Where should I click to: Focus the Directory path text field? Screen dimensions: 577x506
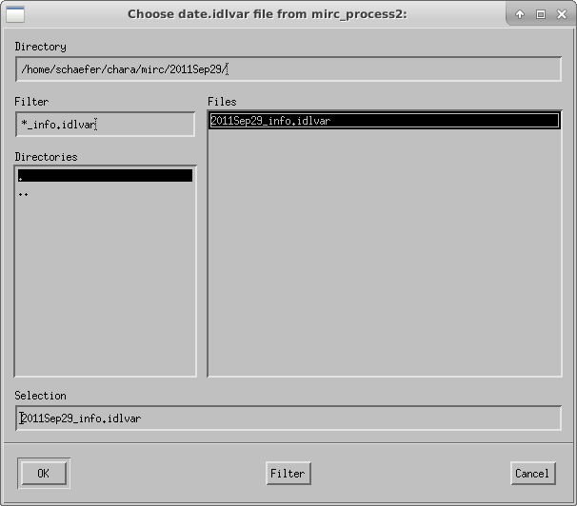pyautogui.click(x=288, y=69)
